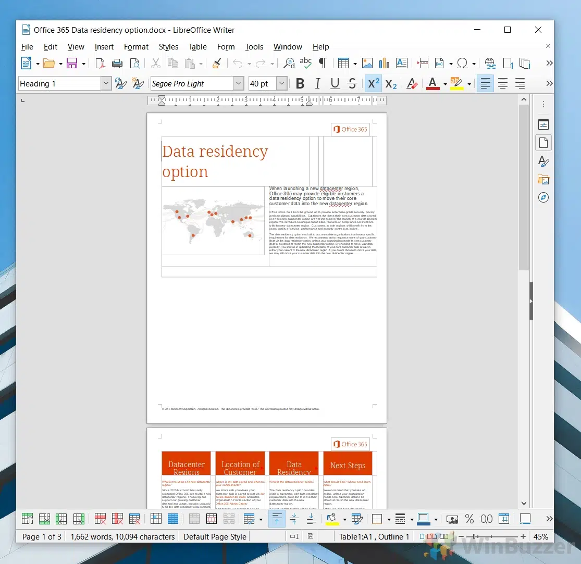Click the Clear Direct Formatting icon

click(412, 84)
